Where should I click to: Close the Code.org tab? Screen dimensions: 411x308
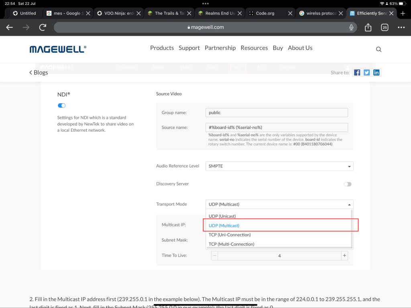click(x=290, y=13)
